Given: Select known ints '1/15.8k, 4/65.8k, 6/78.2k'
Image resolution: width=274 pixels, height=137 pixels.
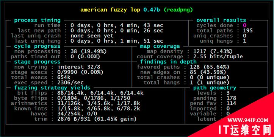Looking at the screenshot, I should [99, 109].
